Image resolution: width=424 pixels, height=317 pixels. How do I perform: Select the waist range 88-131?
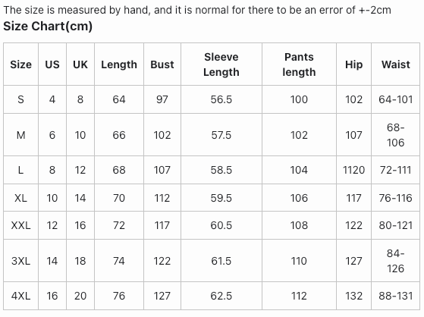pyautogui.click(x=396, y=296)
